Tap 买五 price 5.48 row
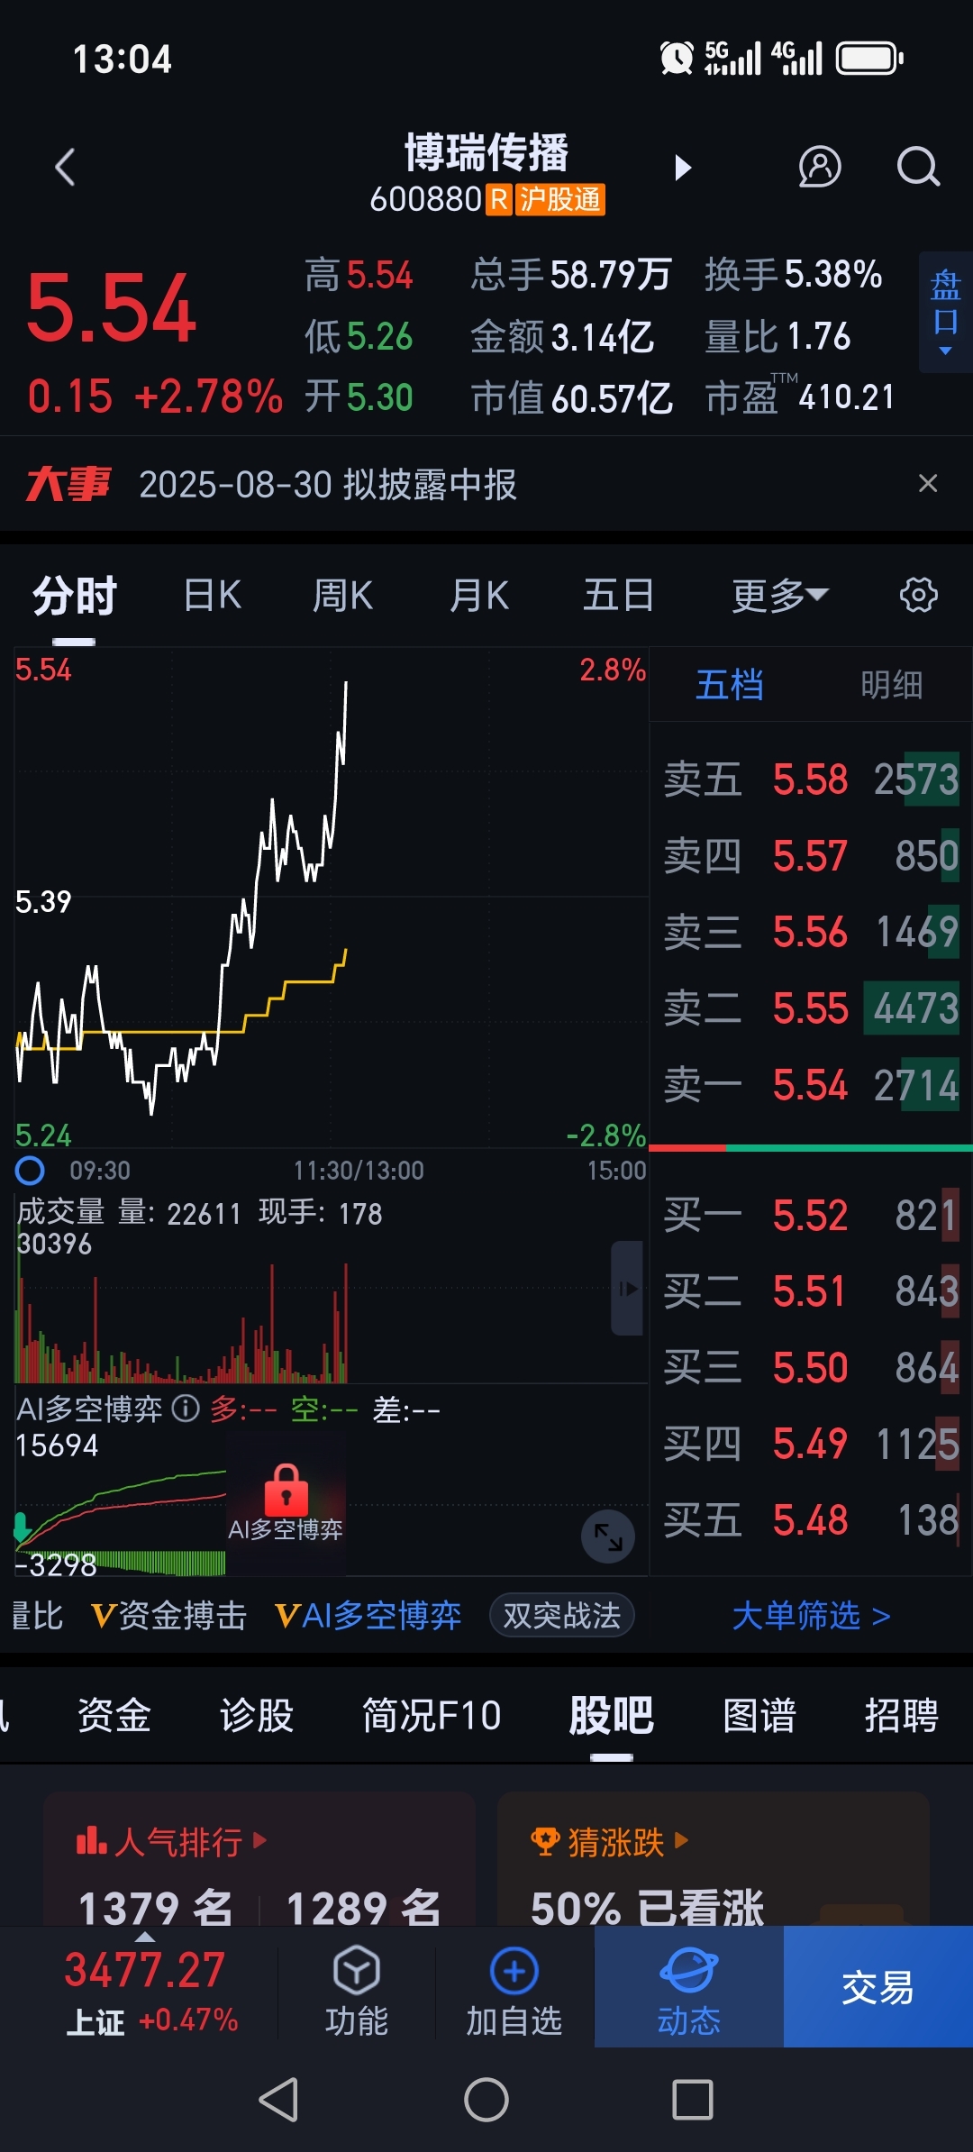The height and width of the screenshot is (2152, 973). pyautogui.click(x=811, y=1520)
